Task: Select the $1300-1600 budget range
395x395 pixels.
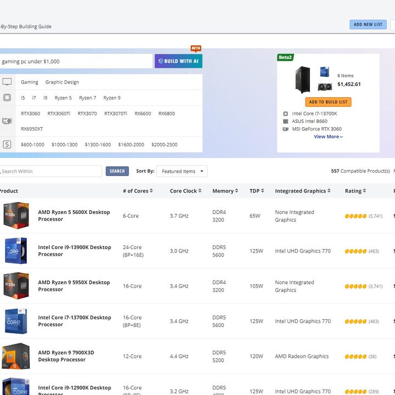Action: click(98, 145)
